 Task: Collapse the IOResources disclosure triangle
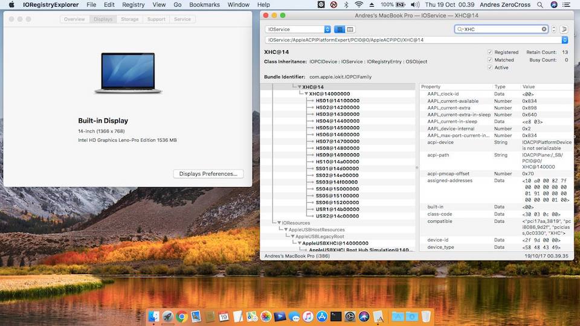[279, 223]
